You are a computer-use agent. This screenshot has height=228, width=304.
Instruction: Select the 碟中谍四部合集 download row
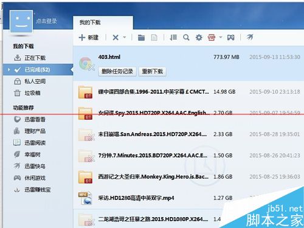188,92
